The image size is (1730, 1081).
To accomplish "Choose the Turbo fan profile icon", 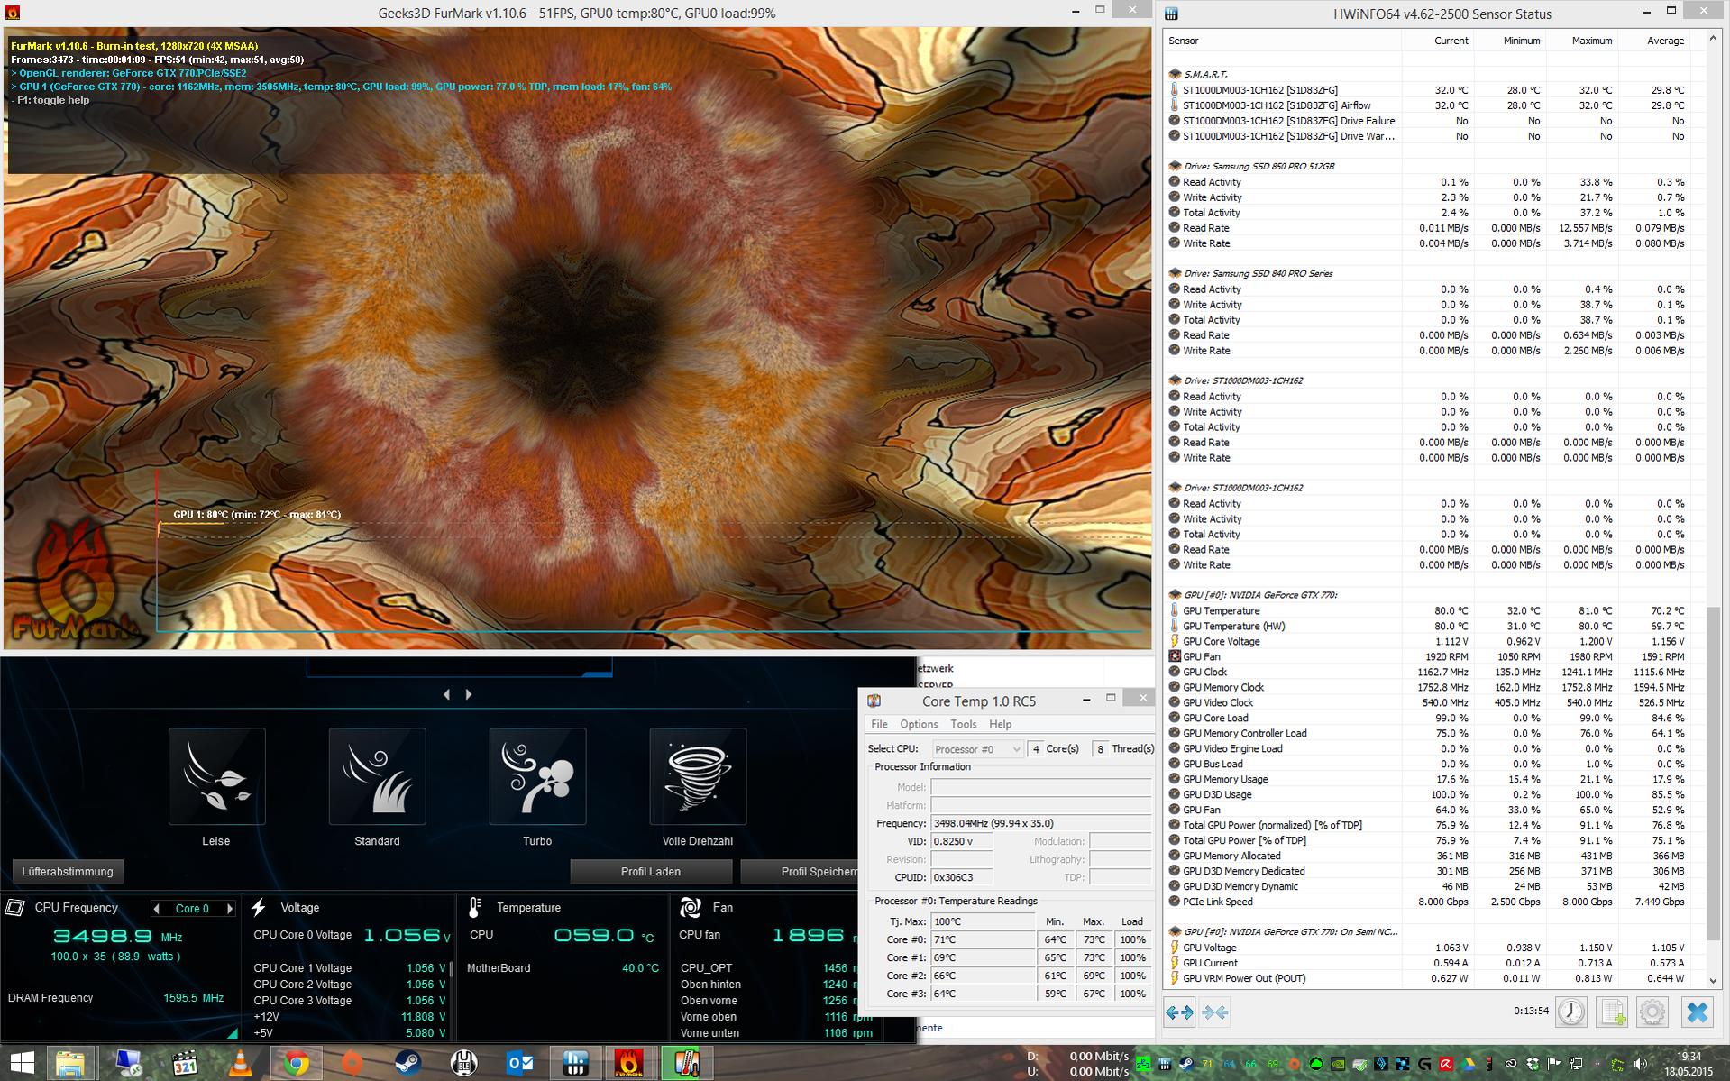I will click(x=537, y=776).
